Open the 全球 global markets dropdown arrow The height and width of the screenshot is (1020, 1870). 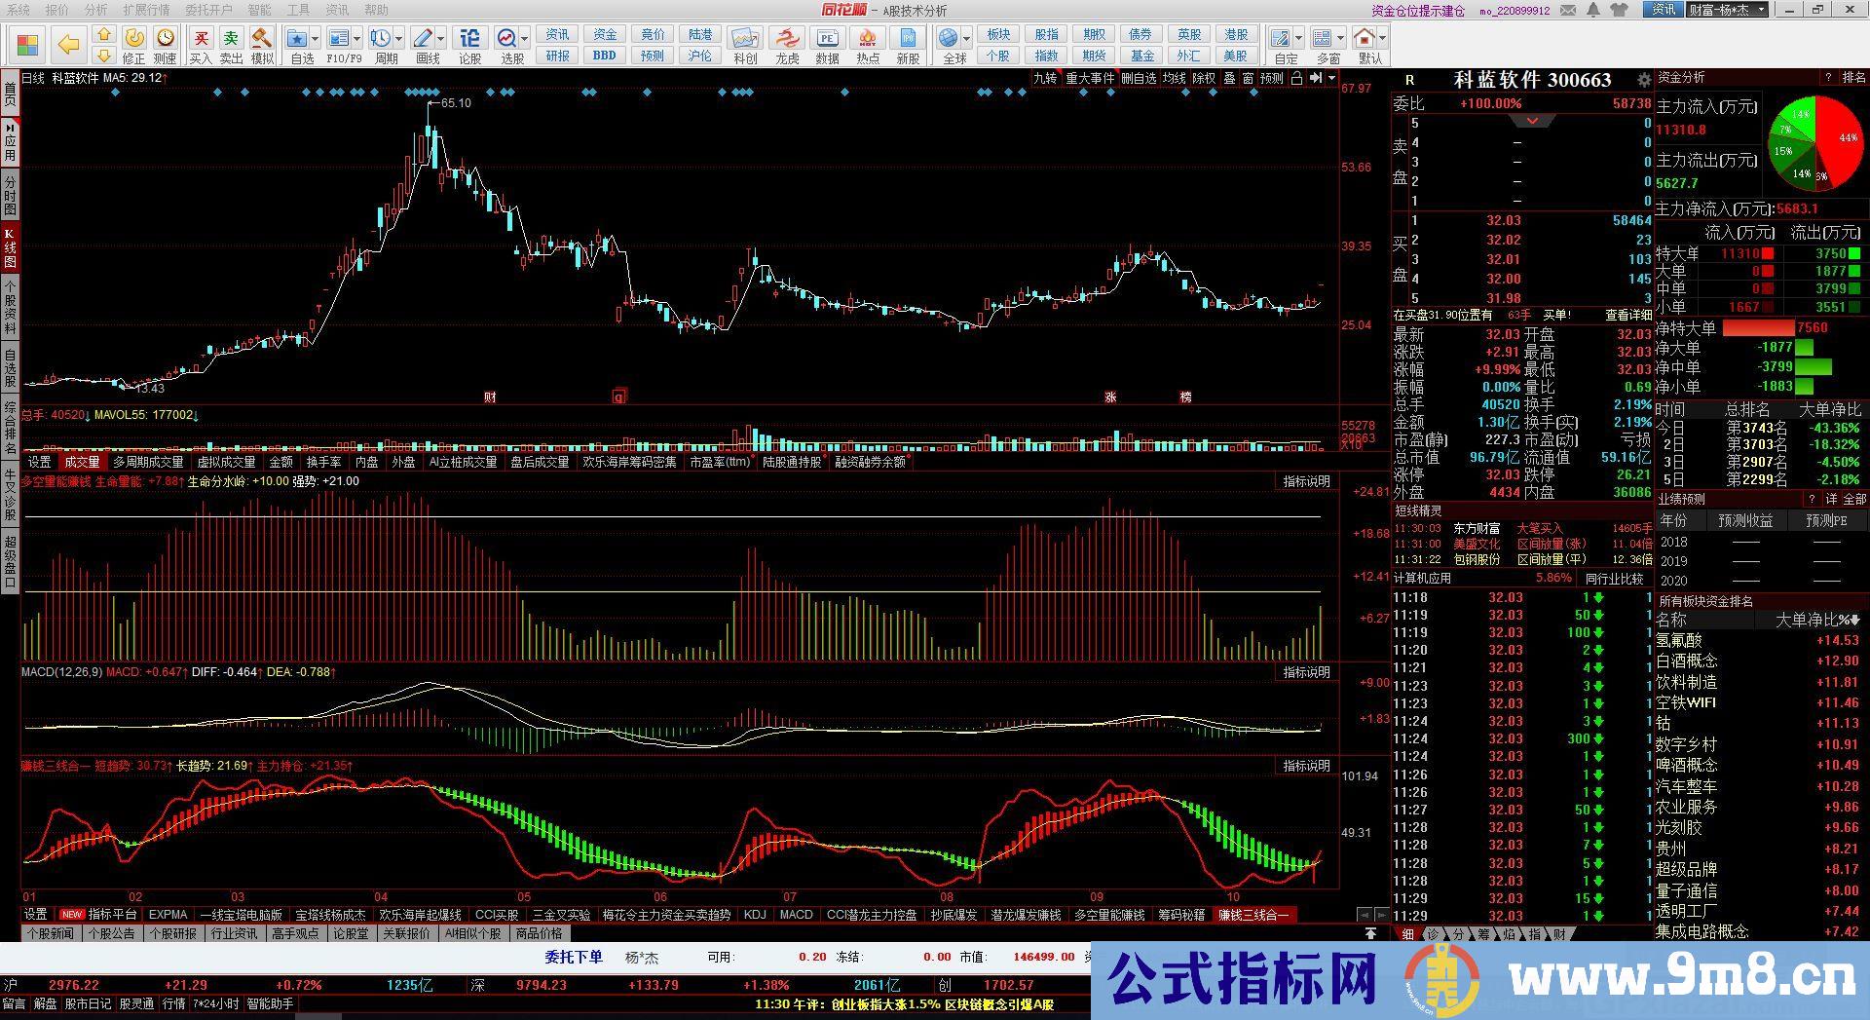[966, 39]
